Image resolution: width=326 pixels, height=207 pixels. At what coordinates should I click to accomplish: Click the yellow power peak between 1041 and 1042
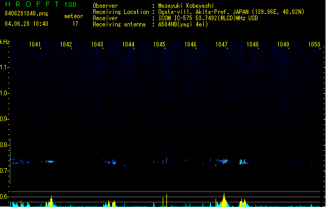coord(51,201)
